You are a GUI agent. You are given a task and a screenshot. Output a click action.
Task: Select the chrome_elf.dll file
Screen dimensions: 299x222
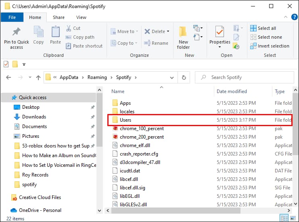pyautogui.click(x=135, y=145)
